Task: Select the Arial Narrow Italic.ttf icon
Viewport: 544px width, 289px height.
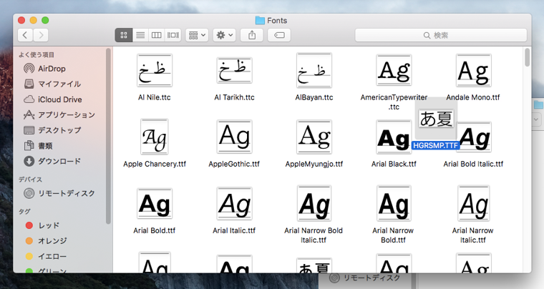Action: tap(474, 203)
